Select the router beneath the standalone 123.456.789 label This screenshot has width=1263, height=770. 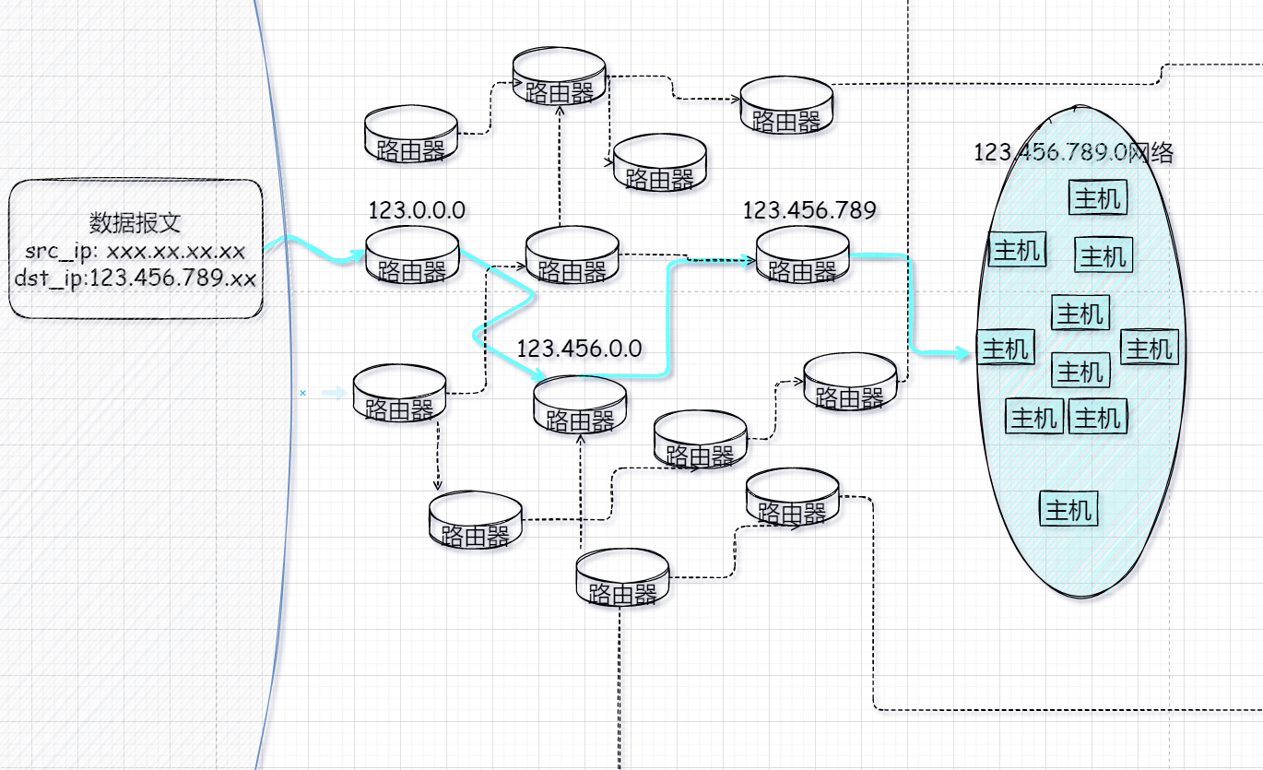coord(803,255)
